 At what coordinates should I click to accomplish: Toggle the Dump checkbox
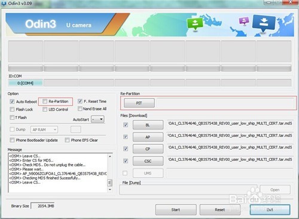pyautogui.click(x=12, y=129)
